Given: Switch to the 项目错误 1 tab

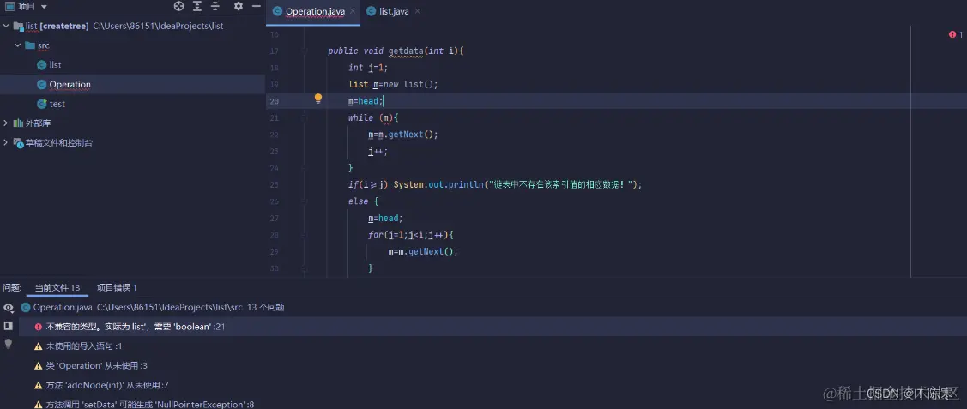Looking at the screenshot, I should point(118,287).
